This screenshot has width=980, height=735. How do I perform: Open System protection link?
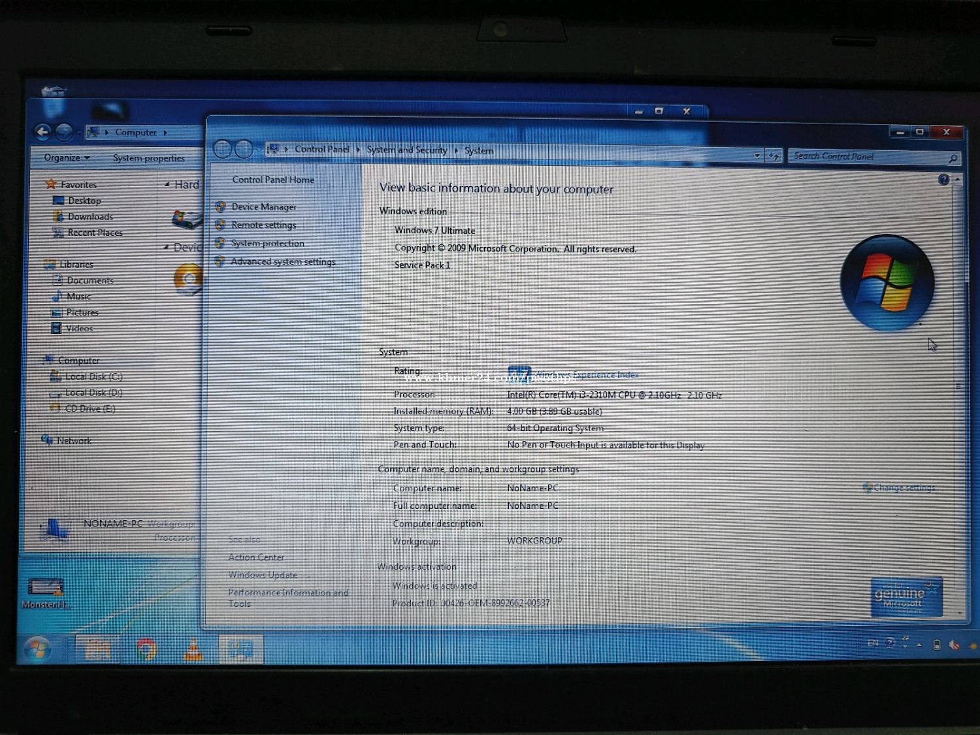(x=267, y=243)
